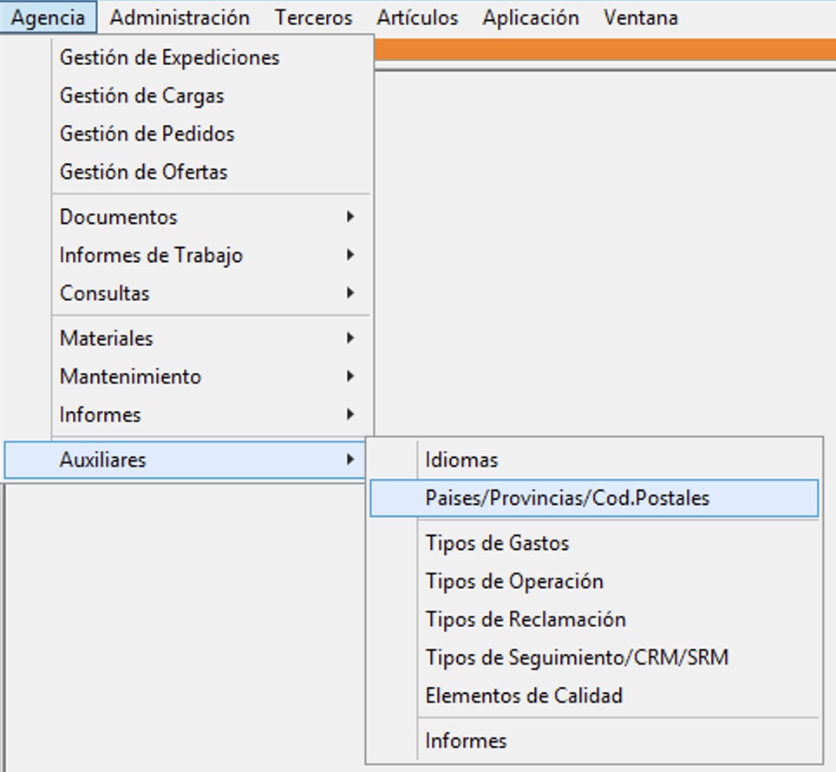The image size is (836, 772).
Task: Choose Paises/Provincias/Cod.Postales option
Action: [567, 499]
